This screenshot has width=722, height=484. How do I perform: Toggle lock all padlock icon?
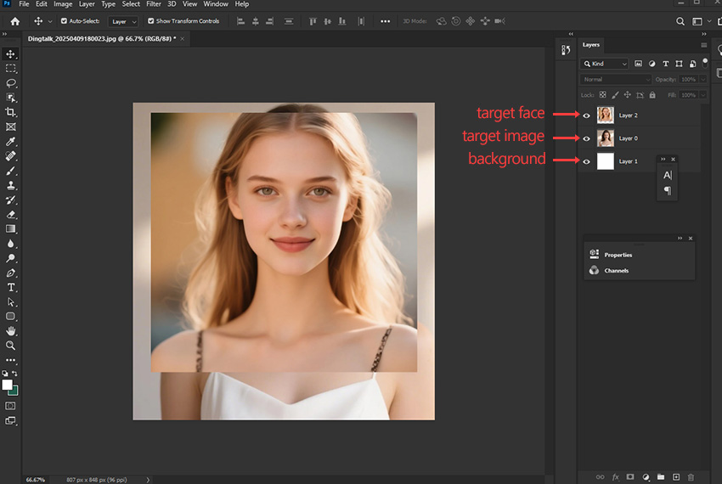click(652, 95)
